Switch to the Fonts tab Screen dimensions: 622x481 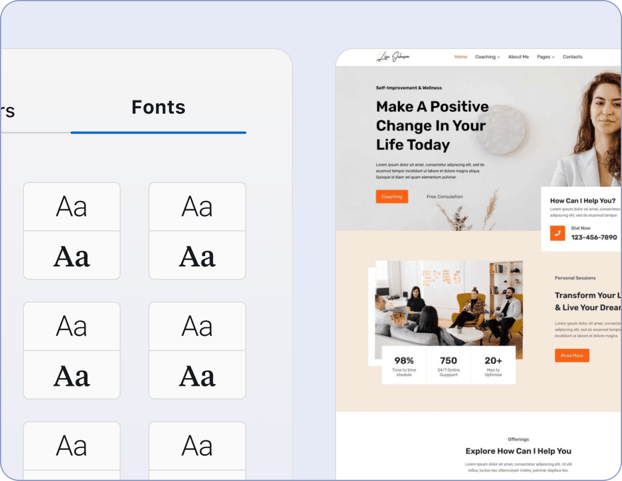pos(158,108)
